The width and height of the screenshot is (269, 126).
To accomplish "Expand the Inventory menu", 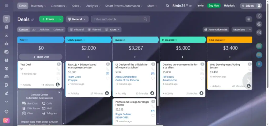I will (x=38, y=6).
